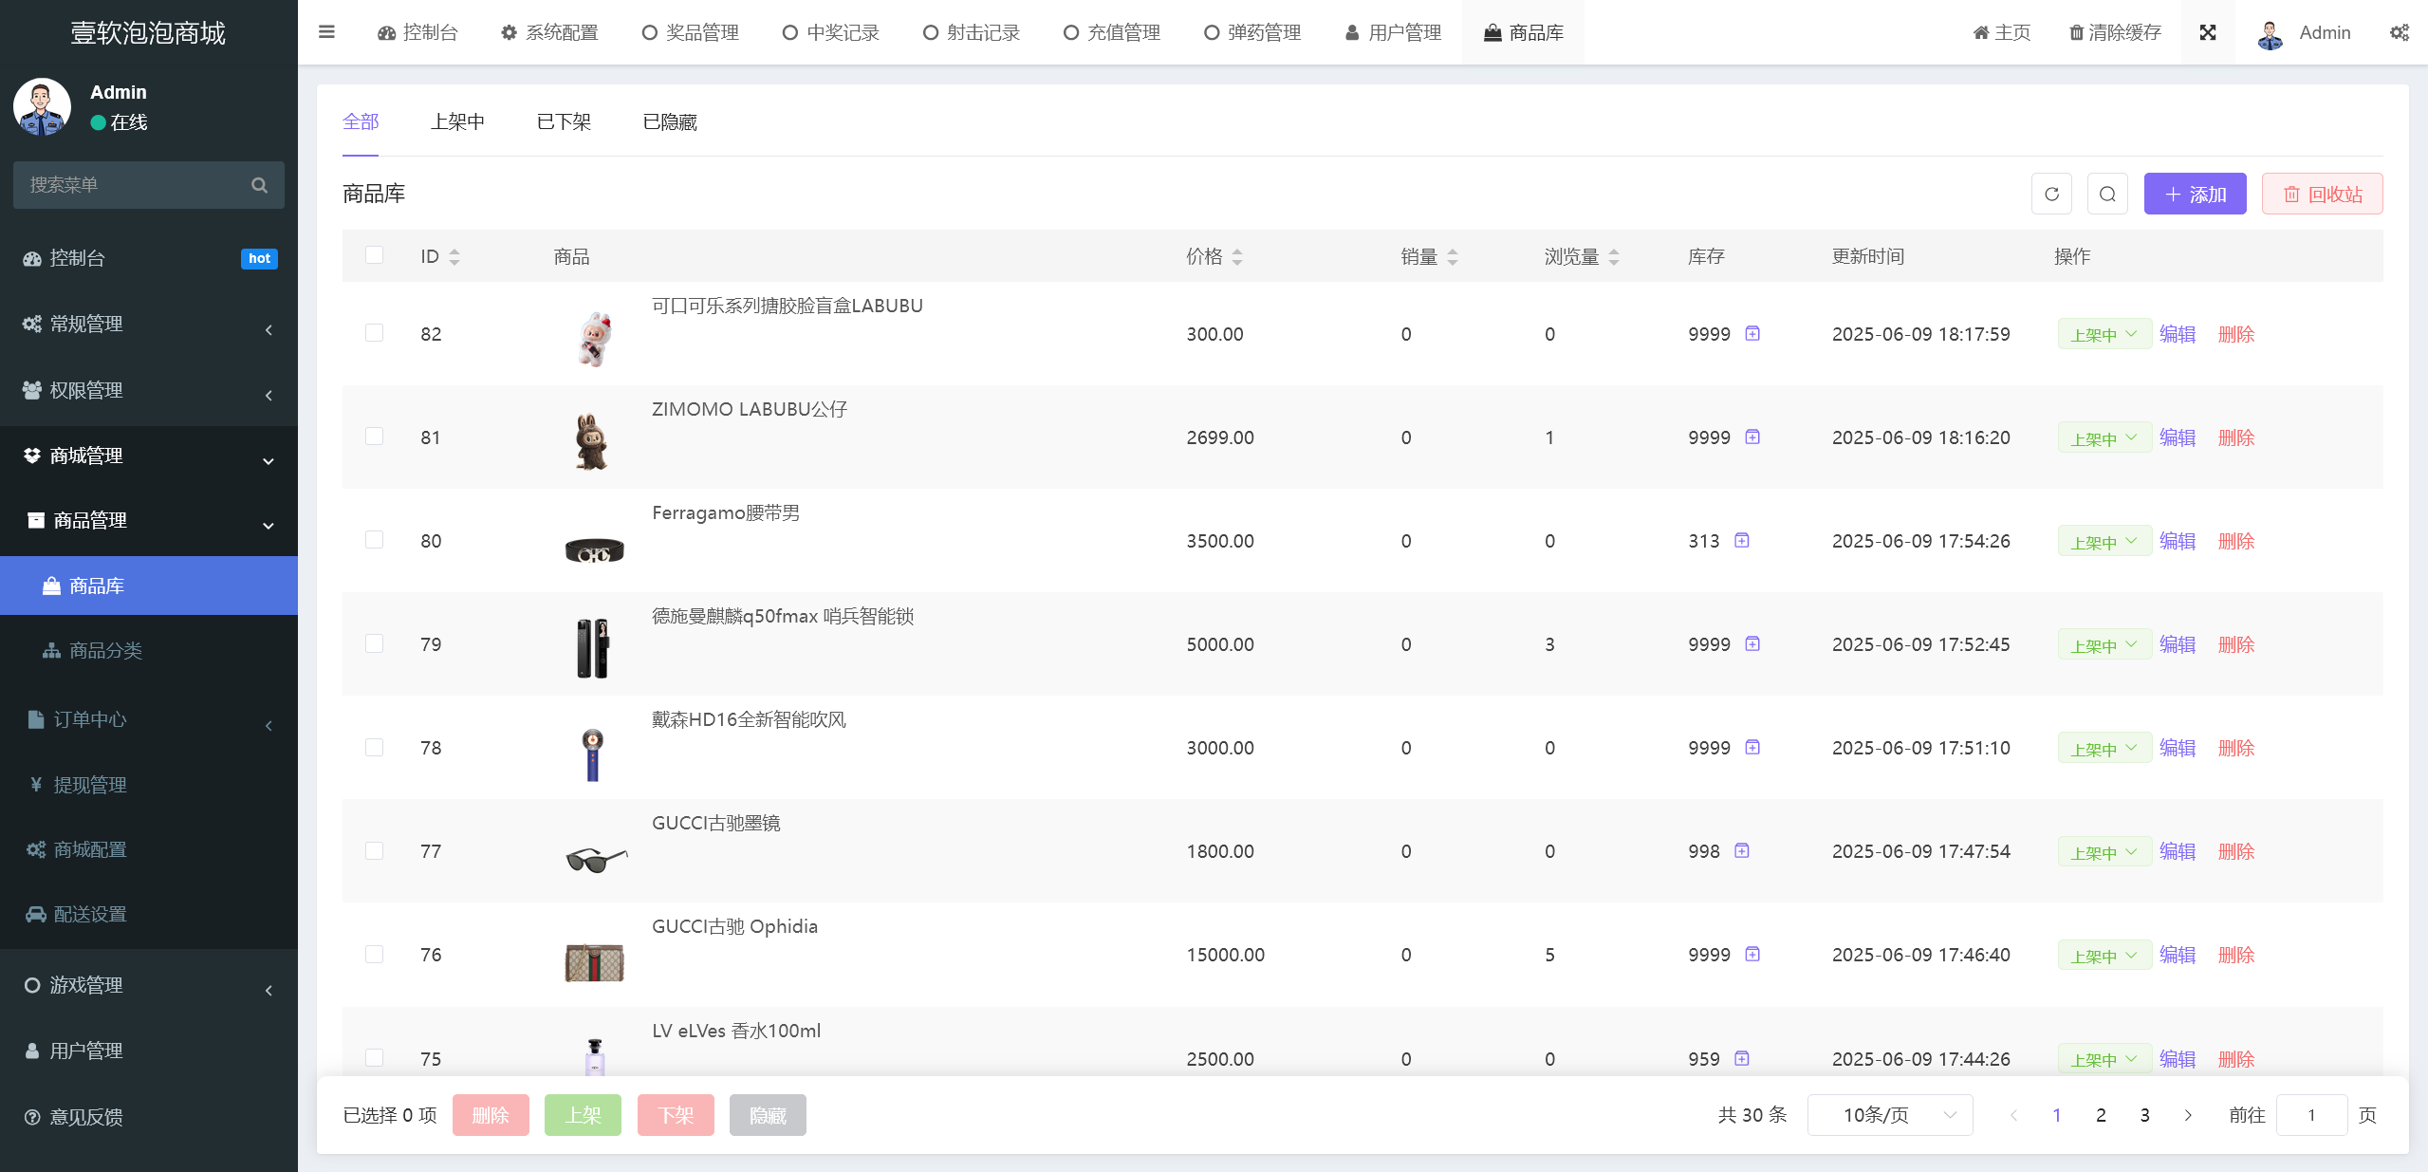Click the 添加 button to add a product

point(2195,194)
